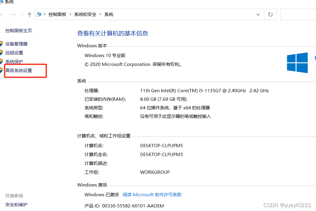The height and width of the screenshot is (211, 316).
Task: Open 设备管理器
Action: [16, 44]
